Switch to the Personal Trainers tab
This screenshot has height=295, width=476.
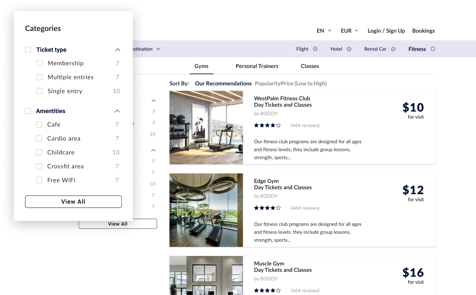[257, 66]
